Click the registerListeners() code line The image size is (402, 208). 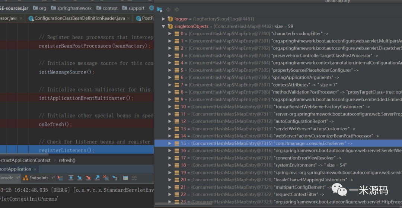67,150
